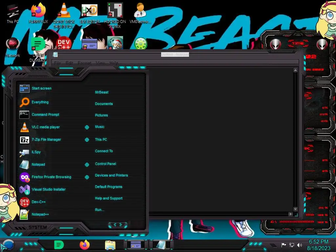Select FURRY FUX Firefox desktop icon

click(x=38, y=13)
